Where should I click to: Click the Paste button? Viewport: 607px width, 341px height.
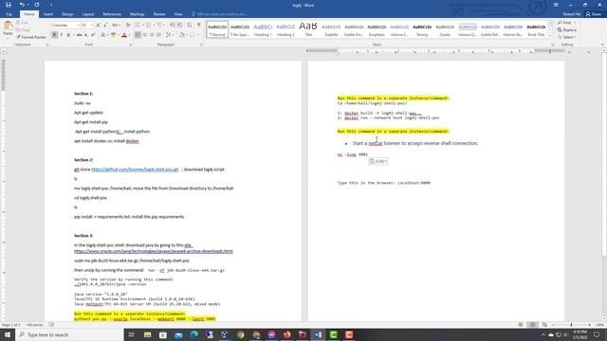[x=8, y=29]
